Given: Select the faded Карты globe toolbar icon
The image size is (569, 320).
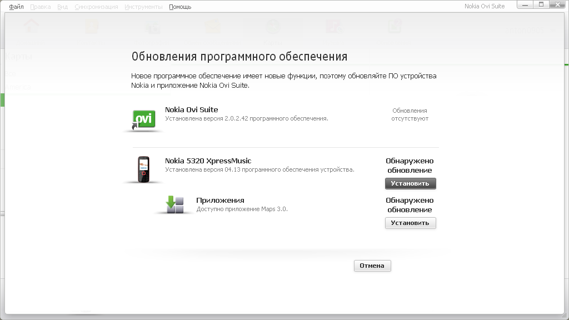Looking at the screenshot, I should [273, 27].
